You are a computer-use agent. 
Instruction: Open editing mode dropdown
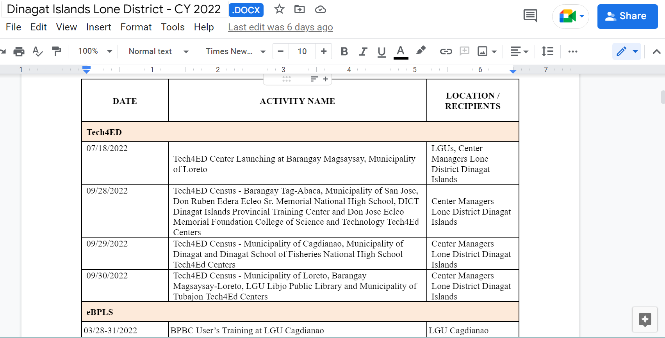[627, 51]
